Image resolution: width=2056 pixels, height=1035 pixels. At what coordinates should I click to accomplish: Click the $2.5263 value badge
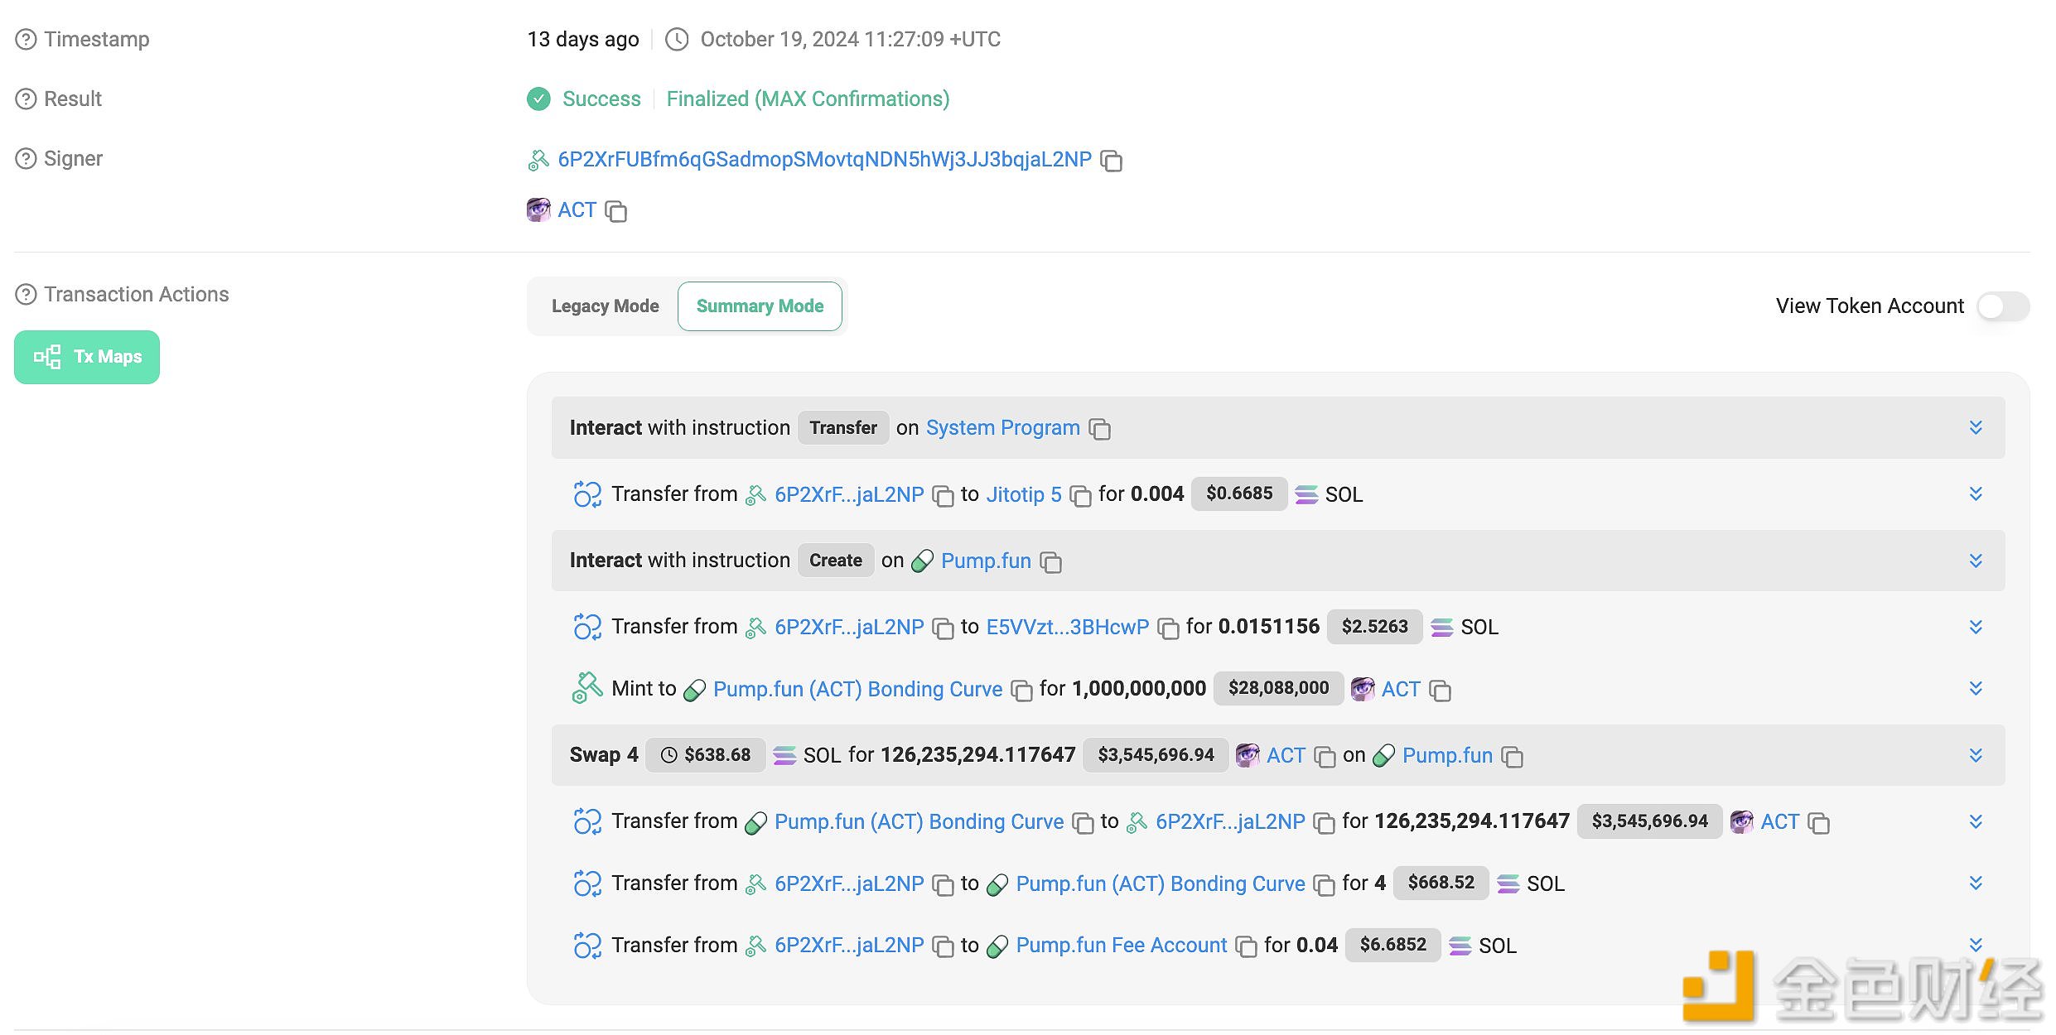coord(1374,627)
